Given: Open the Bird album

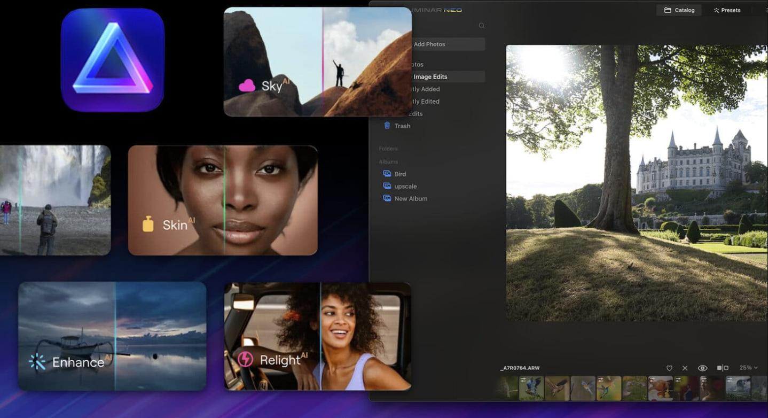Looking at the screenshot, I should (x=400, y=174).
